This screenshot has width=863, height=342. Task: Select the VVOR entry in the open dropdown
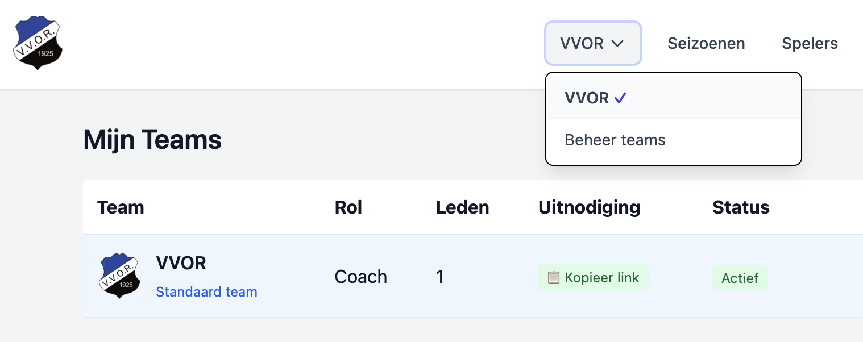pos(586,98)
